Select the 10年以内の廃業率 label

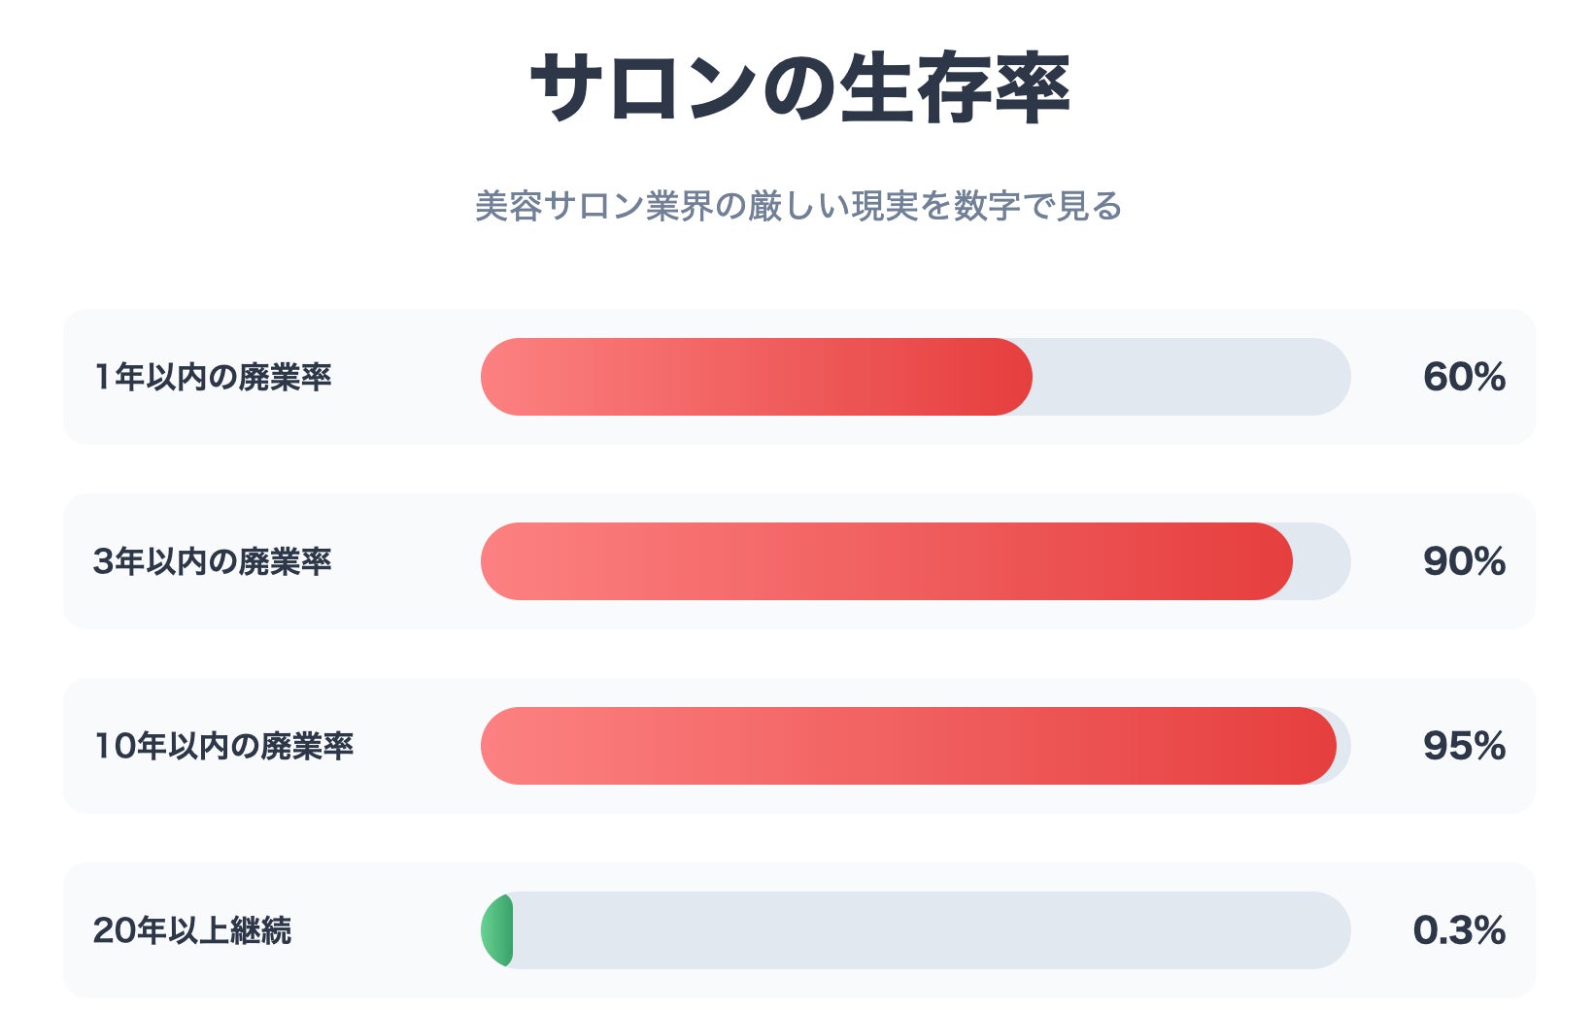223,746
